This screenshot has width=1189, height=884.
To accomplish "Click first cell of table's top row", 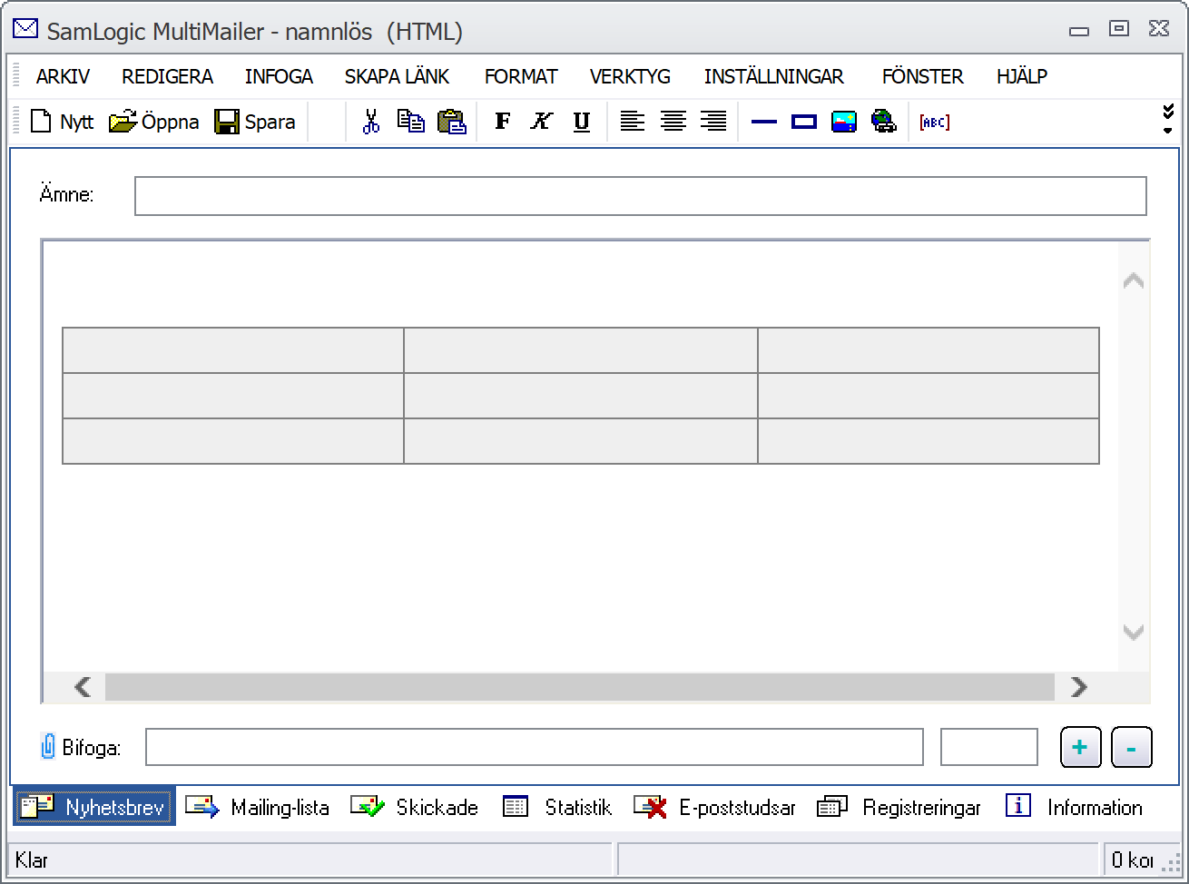I will 233,350.
